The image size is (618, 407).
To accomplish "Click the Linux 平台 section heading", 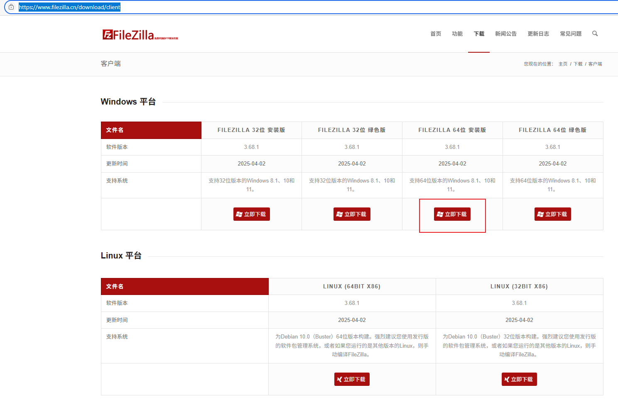I will click(x=121, y=256).
